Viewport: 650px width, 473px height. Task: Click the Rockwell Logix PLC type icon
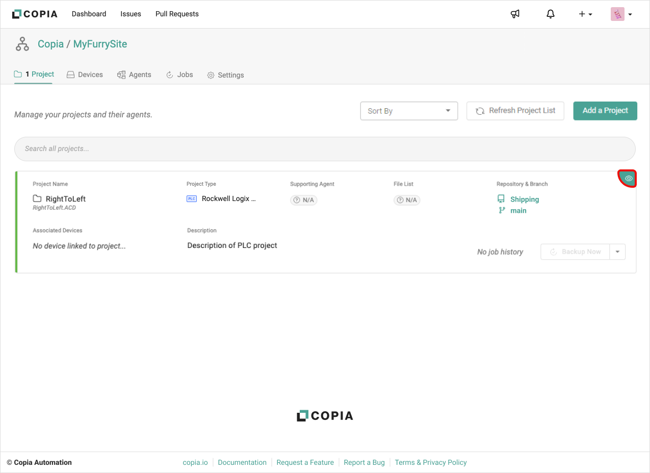192,198
